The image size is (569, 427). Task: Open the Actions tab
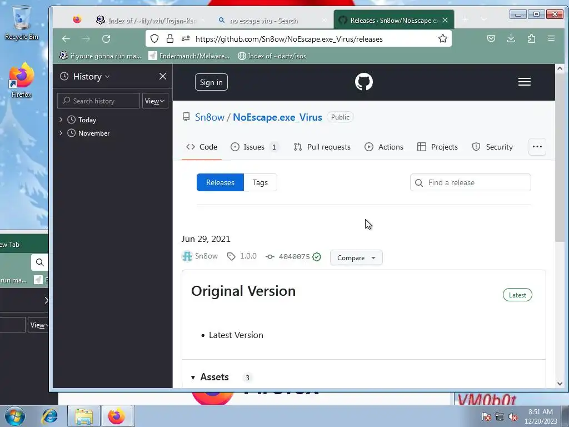383,147
